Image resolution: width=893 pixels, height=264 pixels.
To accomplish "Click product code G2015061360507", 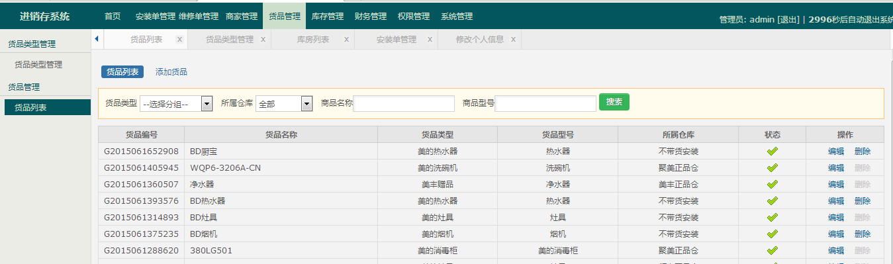I will tap(141, 185).
